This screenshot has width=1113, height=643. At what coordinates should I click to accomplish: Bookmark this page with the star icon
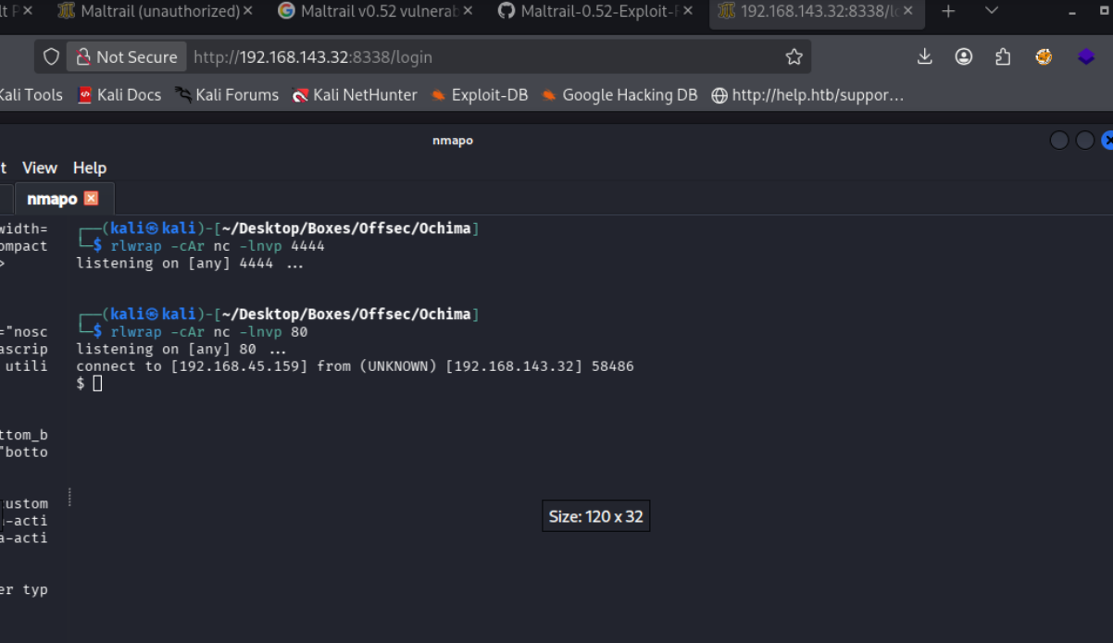[794, 57]
